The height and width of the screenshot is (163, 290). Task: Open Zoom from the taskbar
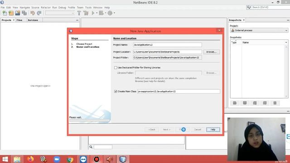coord(57,159)
